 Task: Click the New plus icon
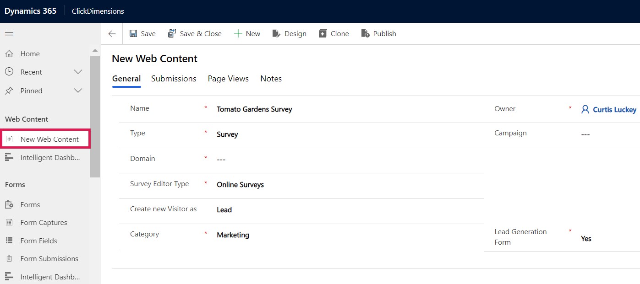click(238, 33)
